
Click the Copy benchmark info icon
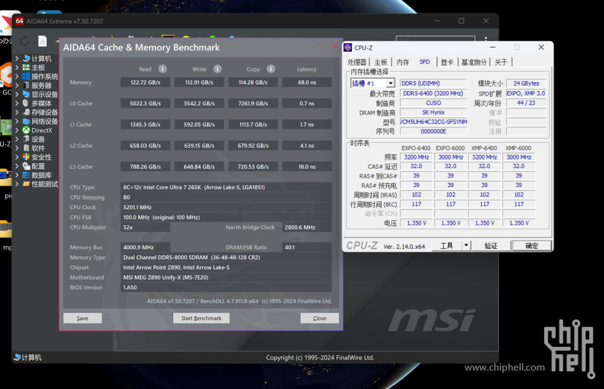271,69
